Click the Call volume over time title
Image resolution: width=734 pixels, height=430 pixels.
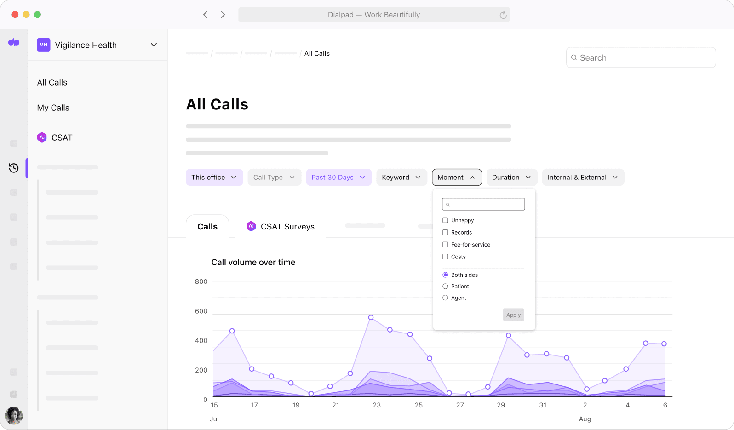click(253, 262)
